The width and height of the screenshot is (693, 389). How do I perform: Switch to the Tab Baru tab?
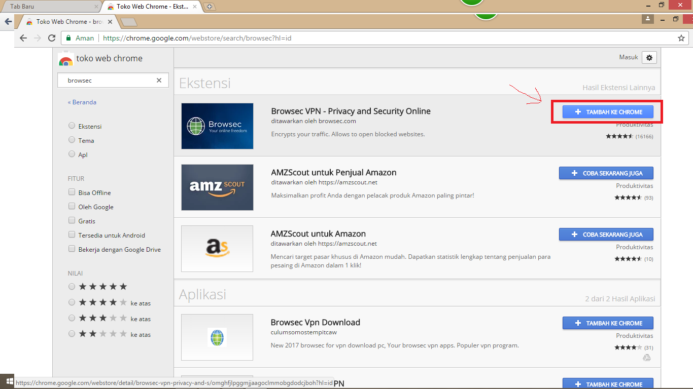click(51, 7)
